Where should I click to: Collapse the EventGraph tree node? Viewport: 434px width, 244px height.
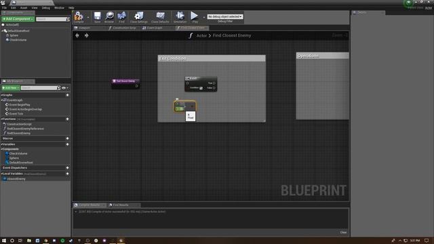tap(2, 100)
